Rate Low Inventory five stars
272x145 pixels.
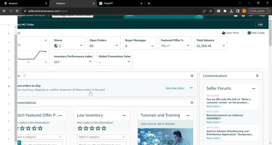tap(104, 128)
